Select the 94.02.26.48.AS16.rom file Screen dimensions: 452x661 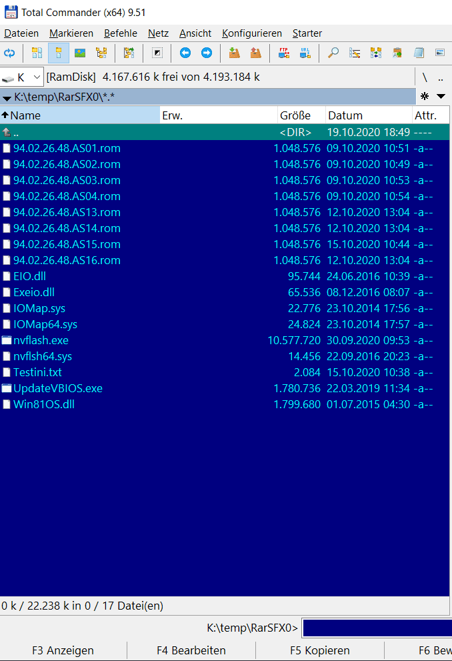pyautogui.click(x=67, y=261)
